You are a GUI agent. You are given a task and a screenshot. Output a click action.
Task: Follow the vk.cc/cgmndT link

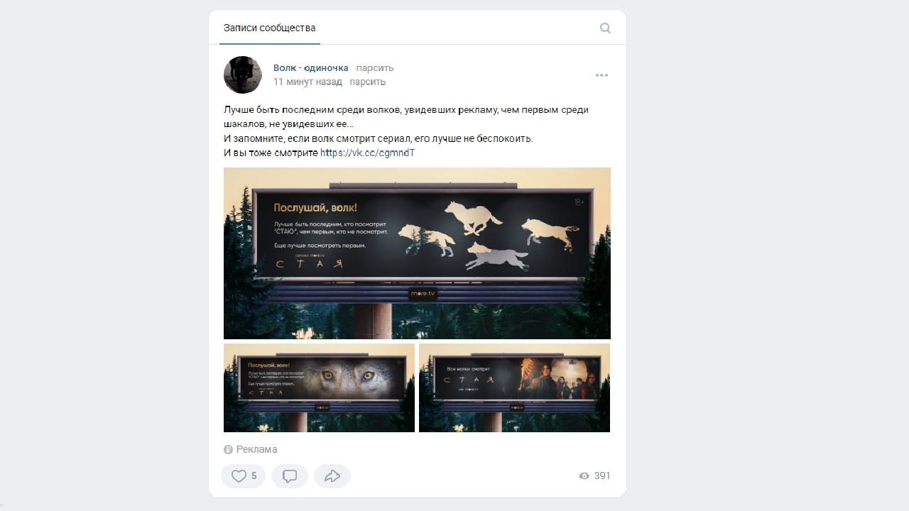tap(368, 153)
